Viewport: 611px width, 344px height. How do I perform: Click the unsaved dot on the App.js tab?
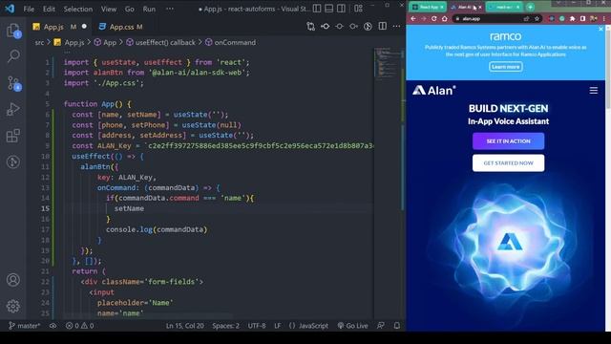[84, 27]
